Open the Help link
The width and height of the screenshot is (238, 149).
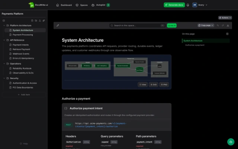tap(24, 144)
